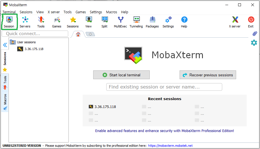This screenshot has width=260, height=149.
Task: Select User sessions folder in tree
Action: coord(23,42)
